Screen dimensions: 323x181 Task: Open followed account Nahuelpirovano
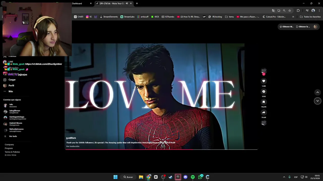click(x=13, y=130)
